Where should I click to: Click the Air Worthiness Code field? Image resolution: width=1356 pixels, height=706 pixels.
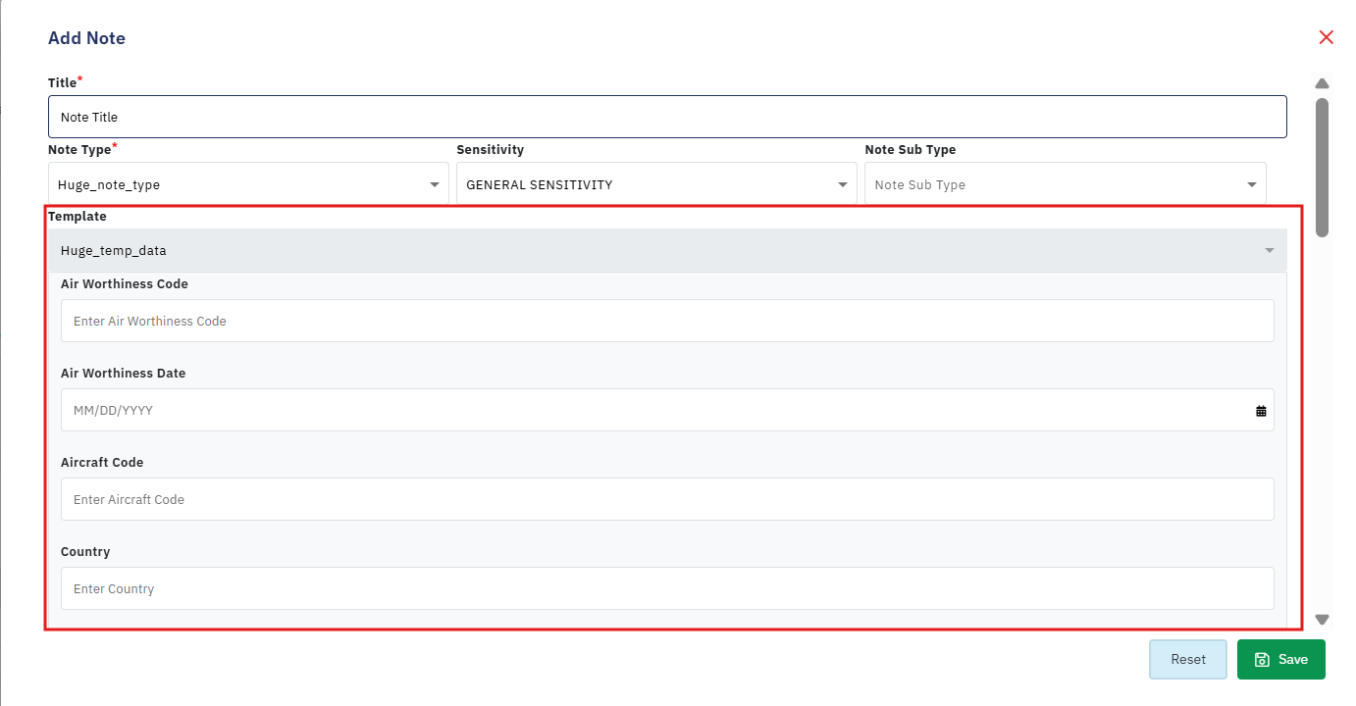pyautogui.click(x=667, y=321)
